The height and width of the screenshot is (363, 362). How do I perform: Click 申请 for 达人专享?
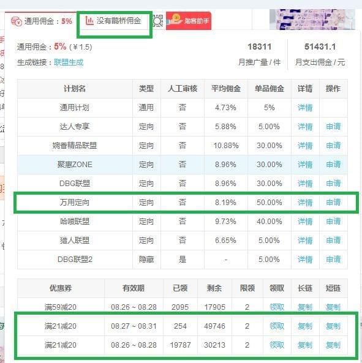(x=333, y=127)
